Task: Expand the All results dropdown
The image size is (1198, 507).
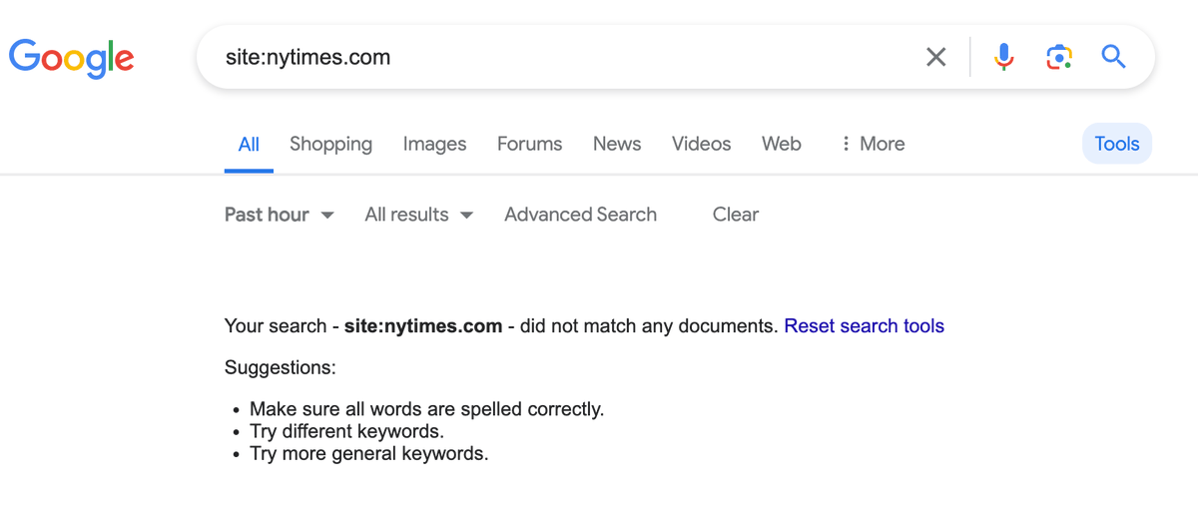Action: click(x=418, y=215)
